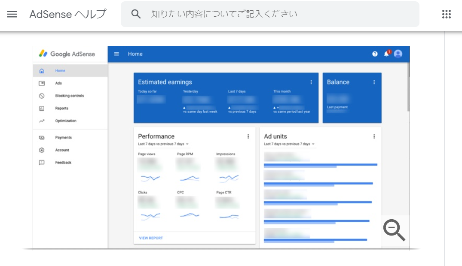This screenshot has width=462, height=266.
Task: Click the Estimated earnings heading
Action: coord(165,82)
